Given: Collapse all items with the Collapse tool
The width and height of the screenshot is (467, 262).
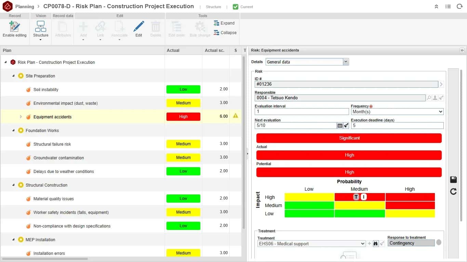Looking at the screenshot, I should pos(225,33).
